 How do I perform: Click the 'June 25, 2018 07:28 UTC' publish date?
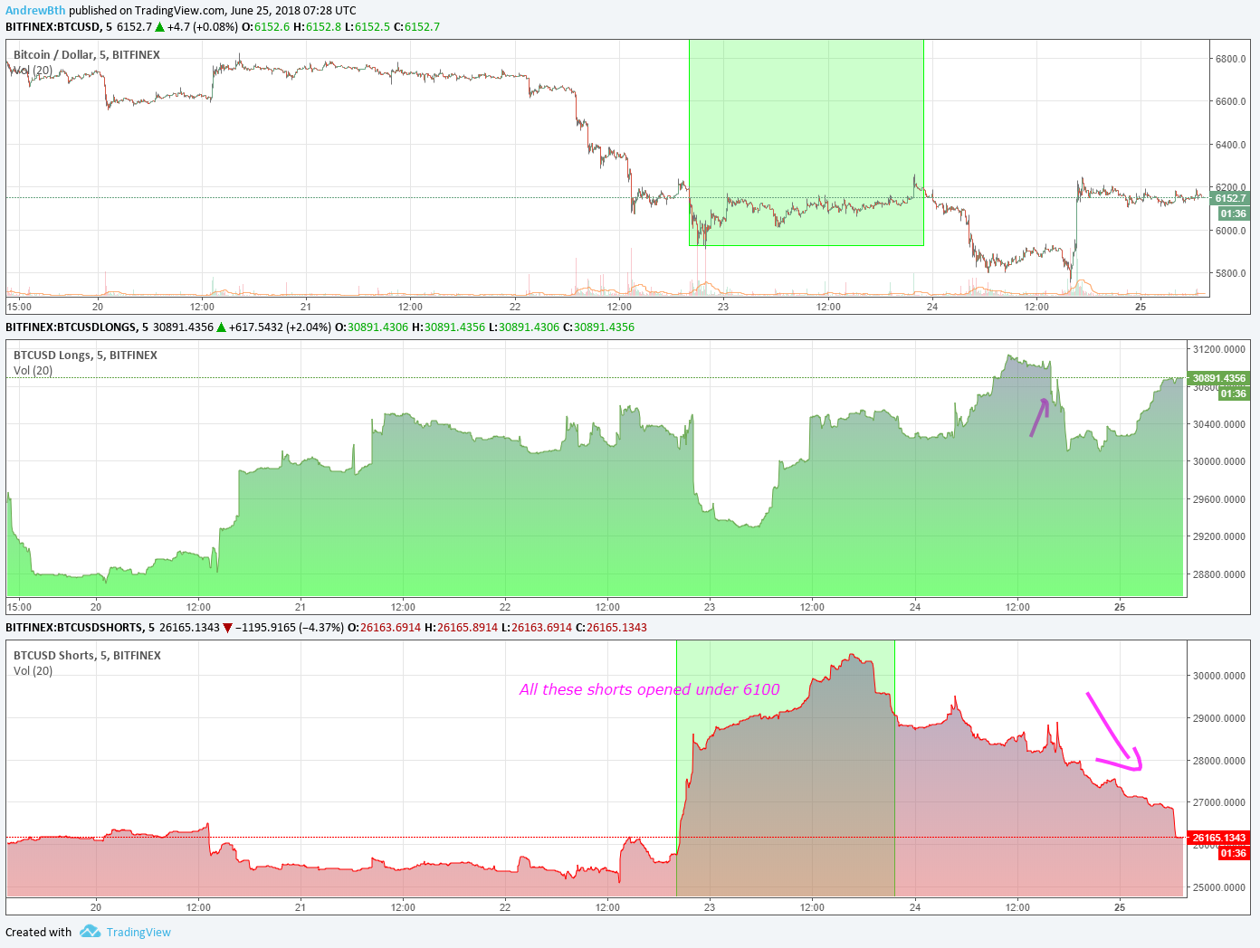[293, 10]
